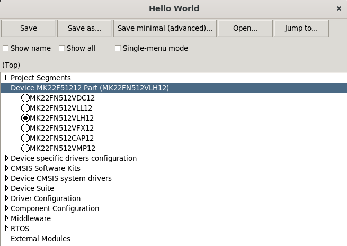The image size is (347, 246).
Task: Select the MK22FN512VMP12 radio option
Action: tap(25, 148)
